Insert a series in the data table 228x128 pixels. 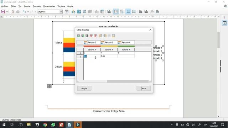point(83,36)
